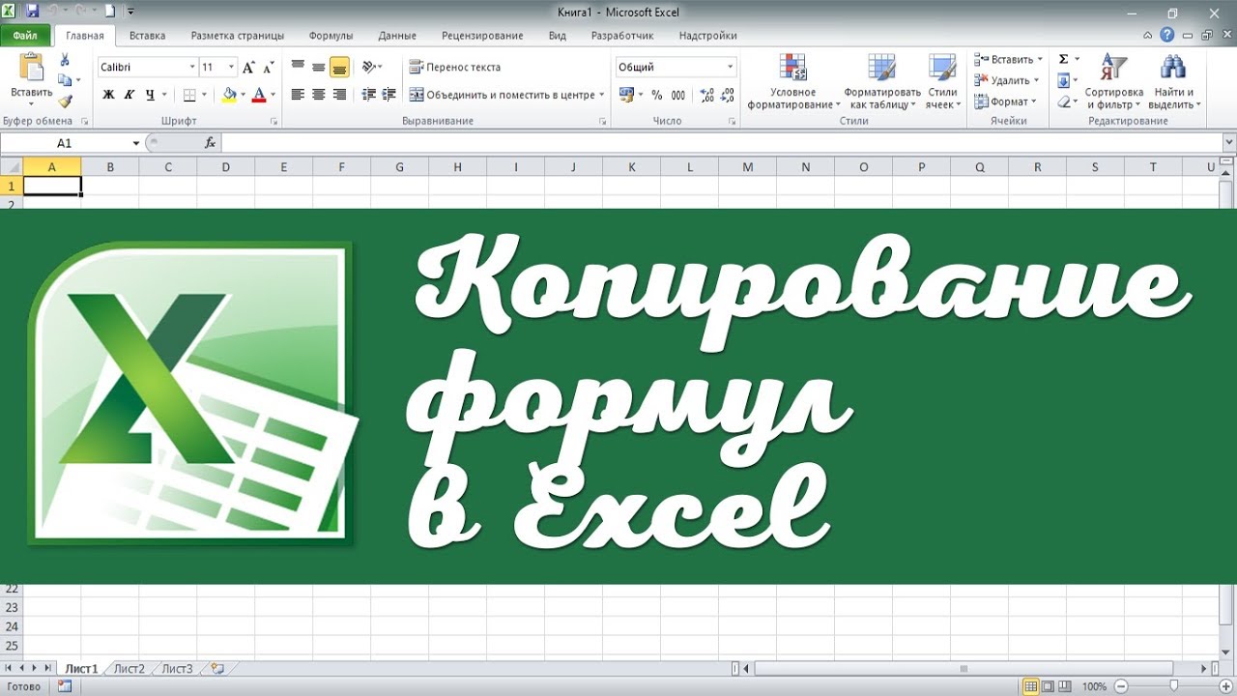Toggle italic К formatting
1237x696 pixels.
[x=129, y=95]
